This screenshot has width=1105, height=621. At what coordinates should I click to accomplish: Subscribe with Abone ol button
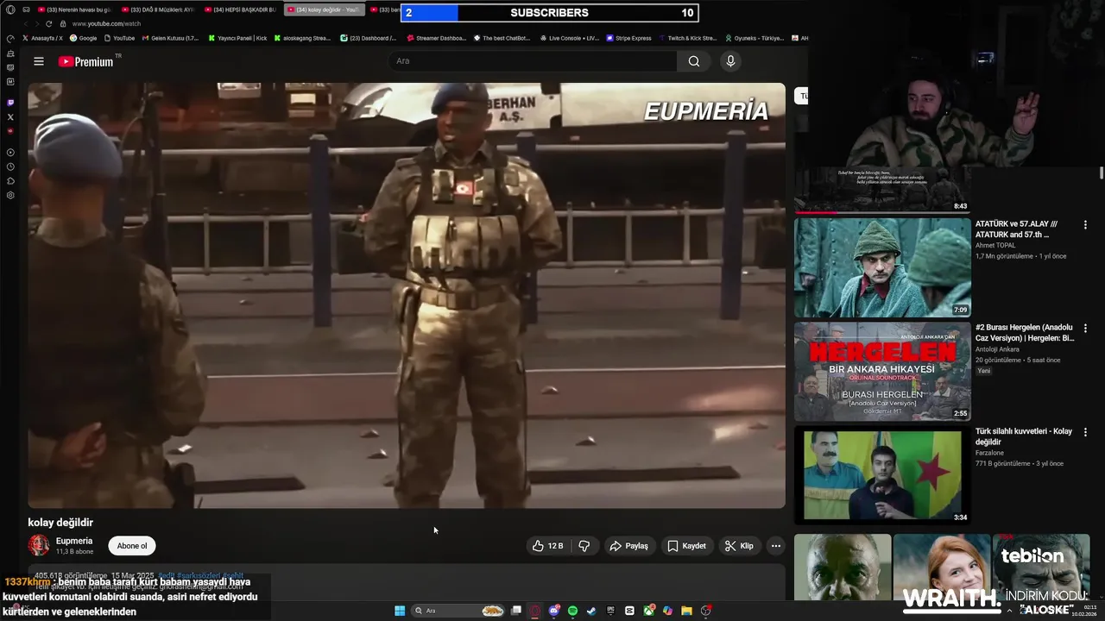point(132,546)
